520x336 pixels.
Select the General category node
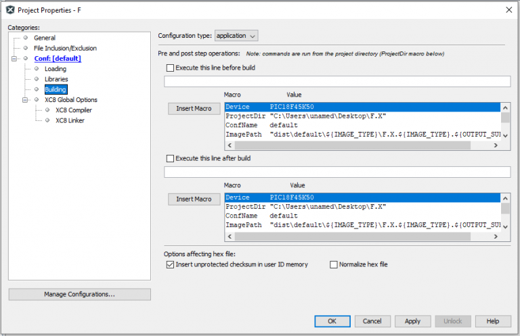coord(45,38)
